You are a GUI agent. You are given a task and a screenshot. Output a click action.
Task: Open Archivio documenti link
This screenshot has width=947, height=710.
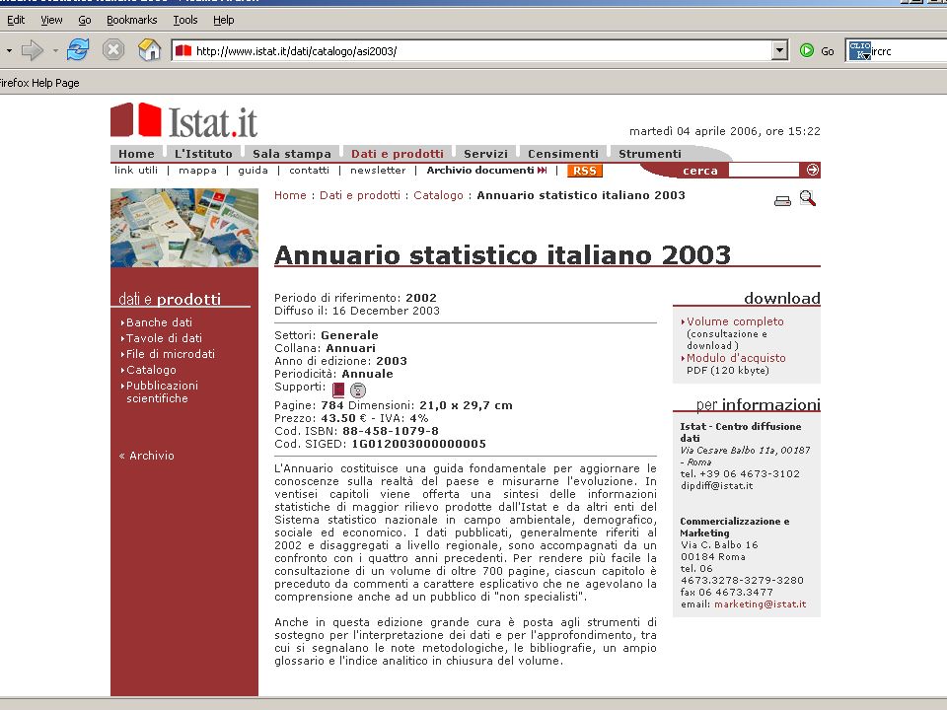pos(486,171)
